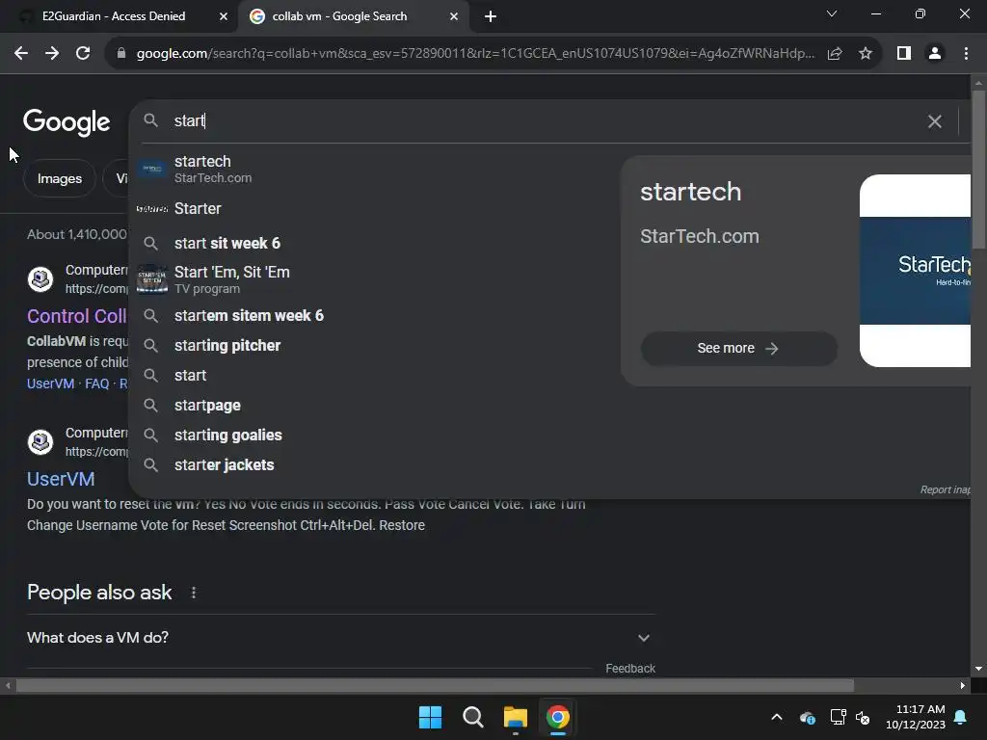The width and height of the screenshot is (987, 740).
Task: Close the collab vm Google Search tab
Action: pyautogui.click(x=454, y=16)
